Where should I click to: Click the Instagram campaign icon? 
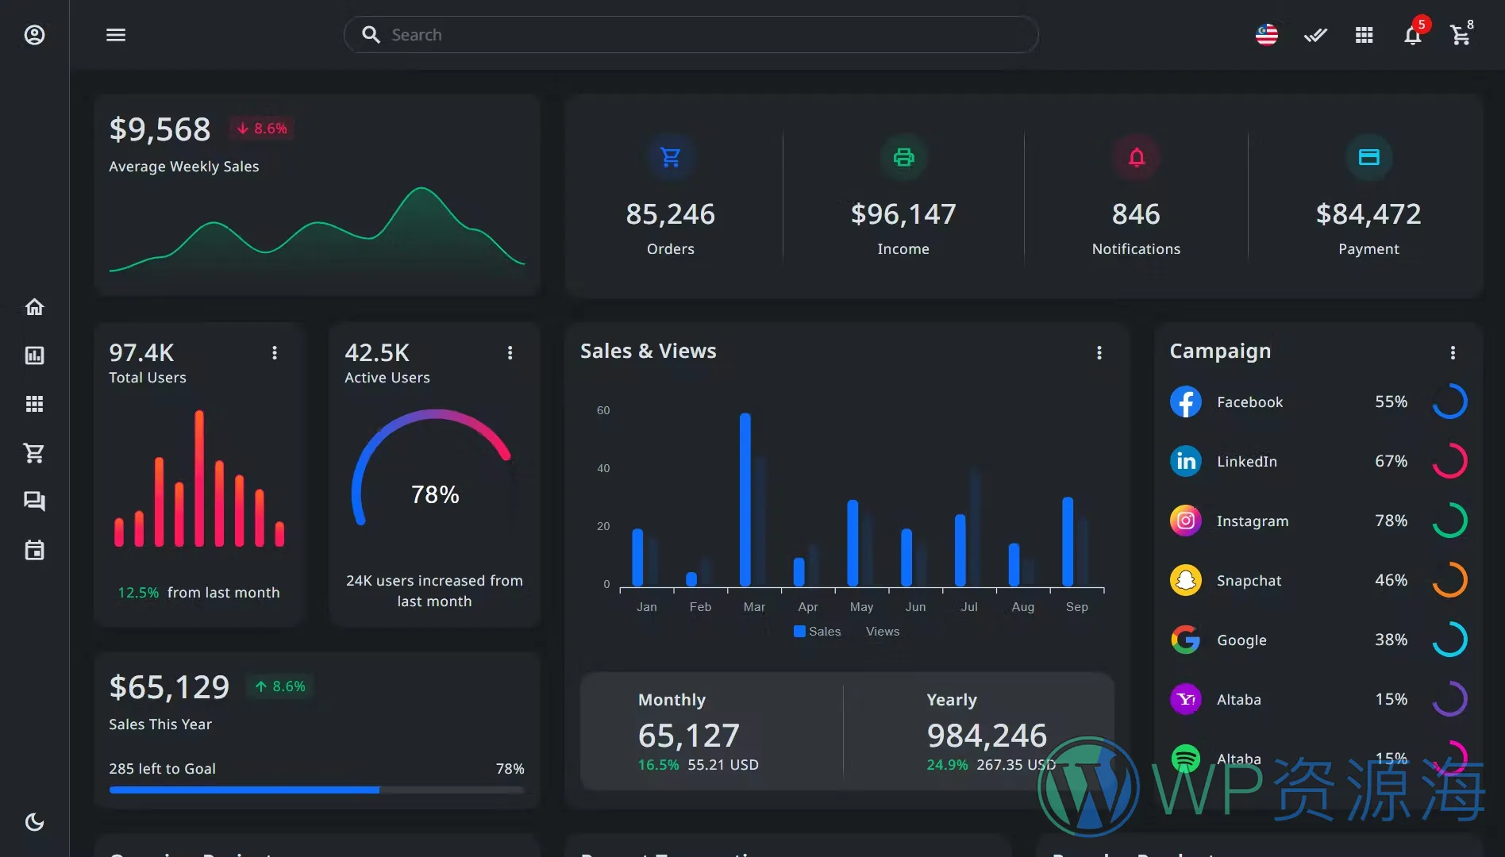pos(1186,521)
